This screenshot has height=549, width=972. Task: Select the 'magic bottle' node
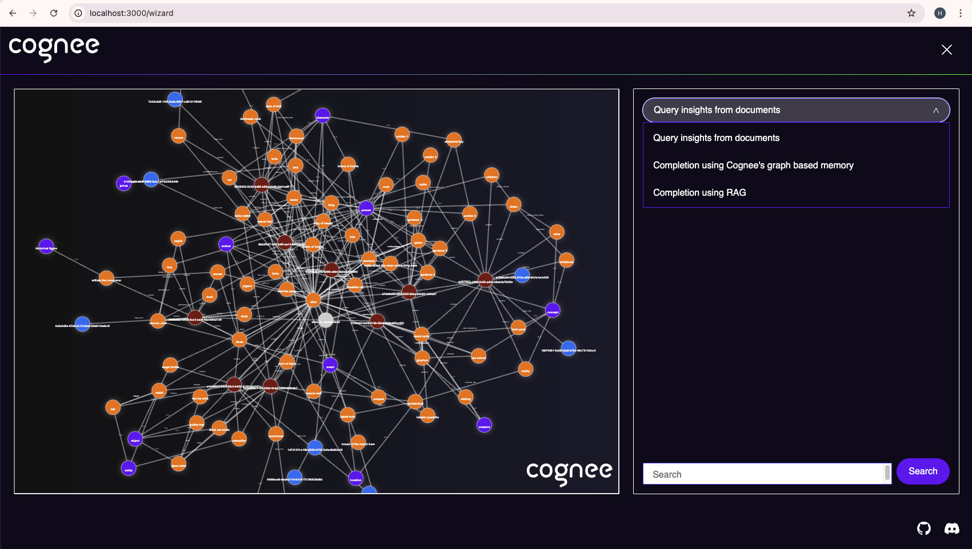pos(170,365)
